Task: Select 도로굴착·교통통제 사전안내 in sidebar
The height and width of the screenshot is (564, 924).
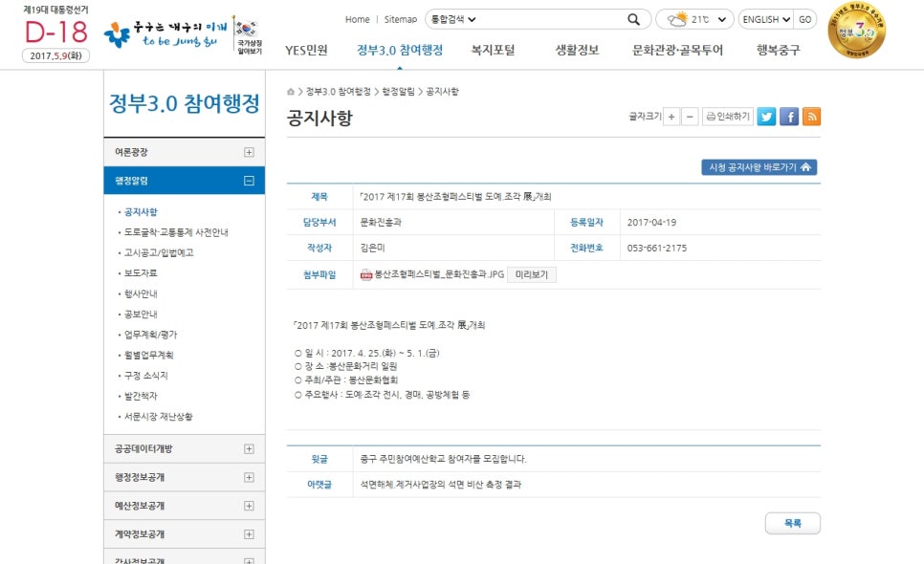Action: pyautogui.click(x=176, y=232)
